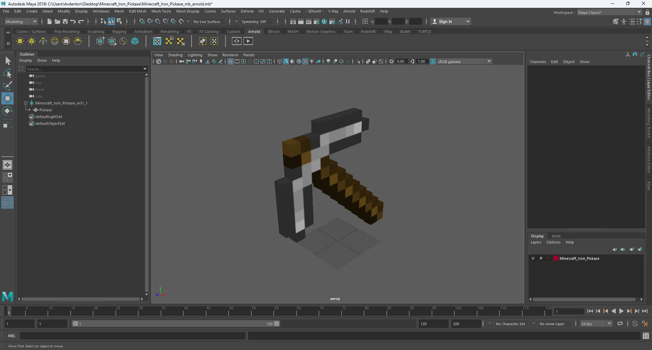
Task: Toggle textured display in viewport
Action: coord(305,61)
